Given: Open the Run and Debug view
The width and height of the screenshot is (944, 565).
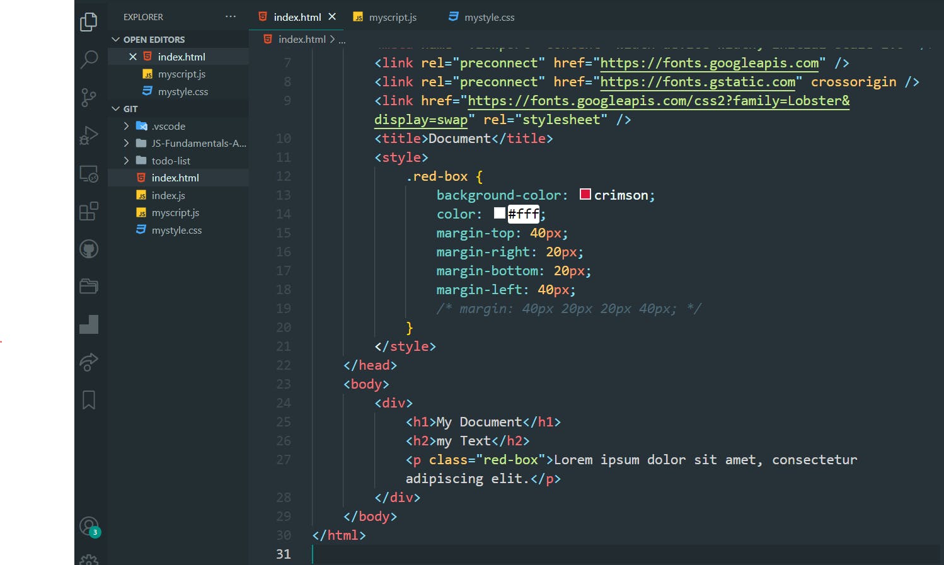Looking at the screenshot, I should [x=89, y=135].
